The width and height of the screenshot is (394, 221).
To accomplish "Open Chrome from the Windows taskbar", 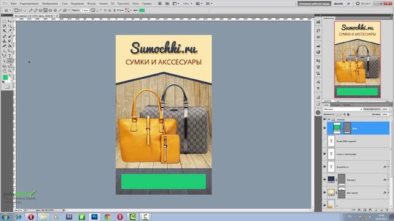I will (108, 217).
